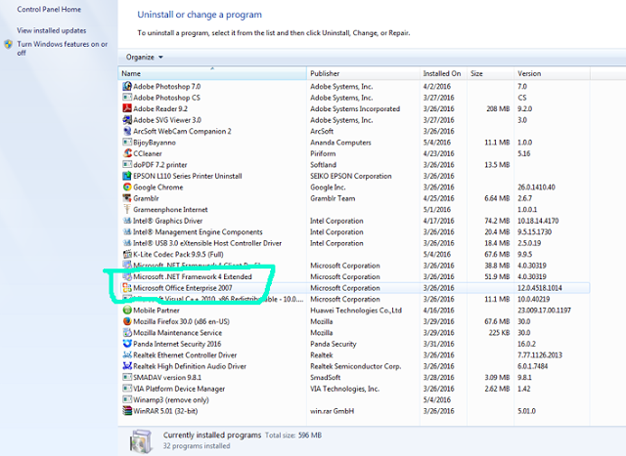Image resolution: width=626 pixels, height=456 pixels.
Task: Select VIA Platform Device Manager entry
Action: 354,389
